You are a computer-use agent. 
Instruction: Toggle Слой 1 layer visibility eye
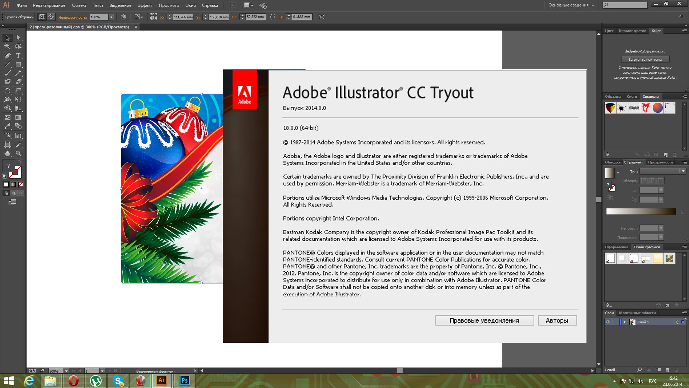point(608,322)
